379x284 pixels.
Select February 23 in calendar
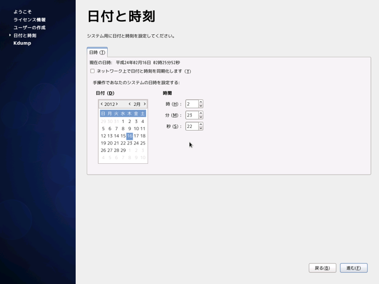click(x=130, y=143)
